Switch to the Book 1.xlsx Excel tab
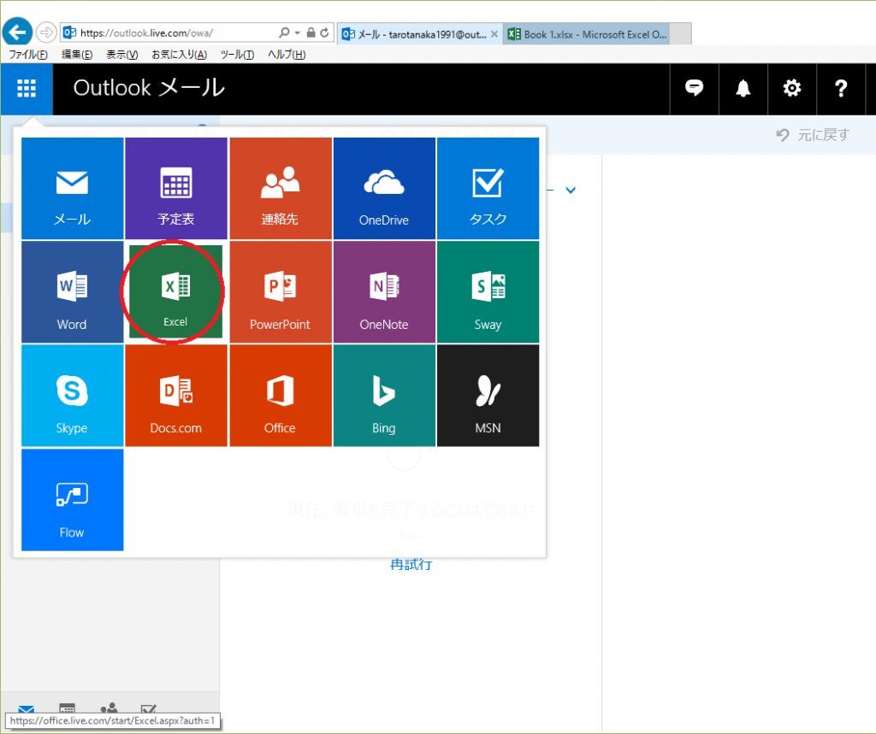Image resolution: width=876 pixels, height=734 pixels. [586, 34]
